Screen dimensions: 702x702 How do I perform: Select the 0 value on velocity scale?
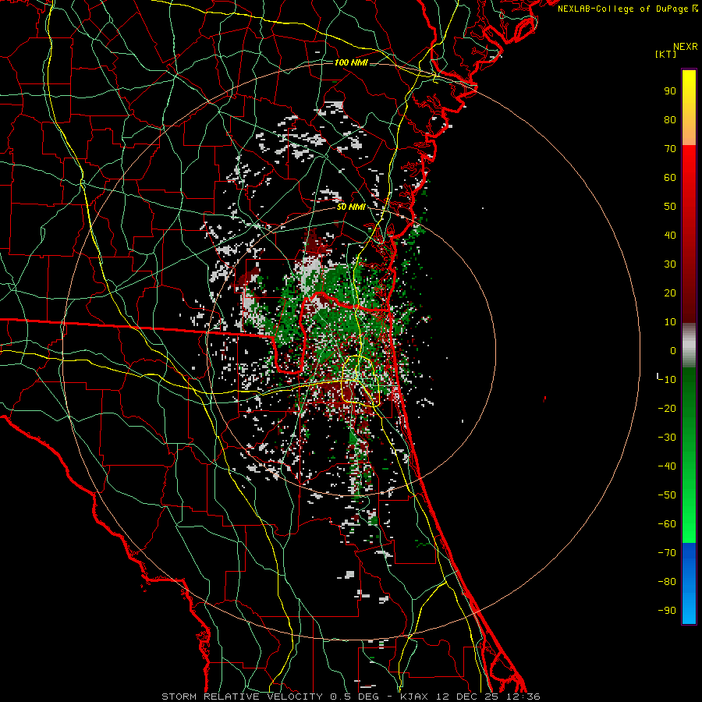[x=673, y=350]
